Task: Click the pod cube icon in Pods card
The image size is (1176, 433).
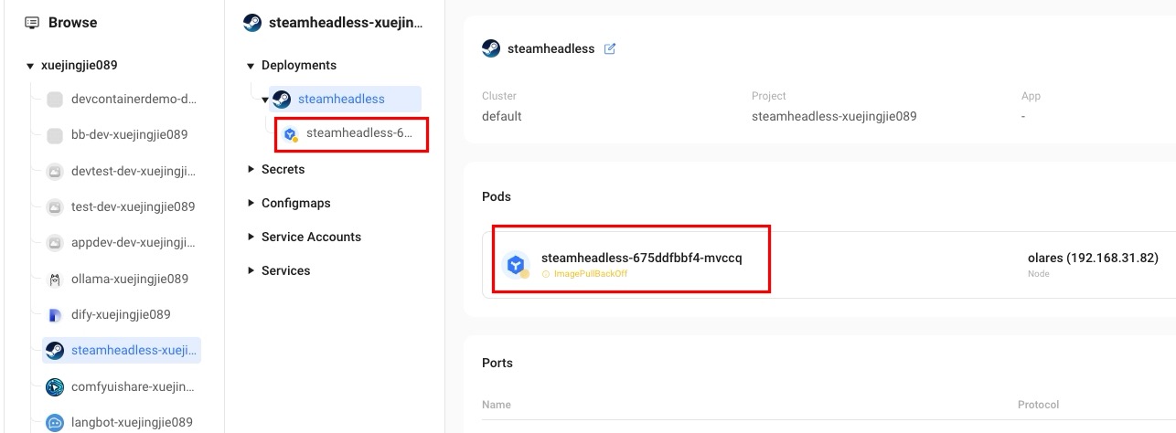Action: (x=516, y=265)
